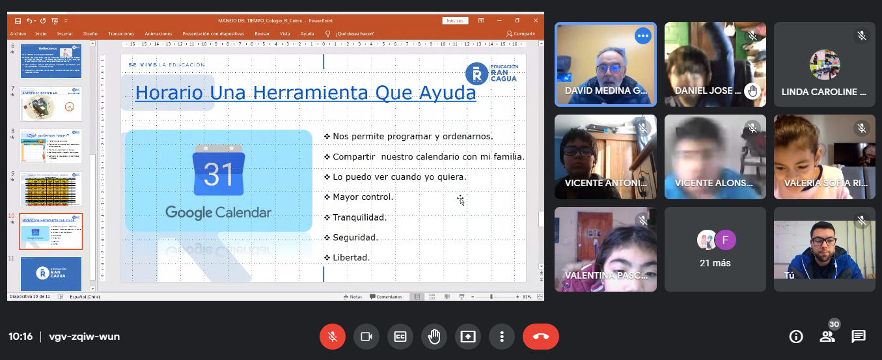The height and width of the screenshot is (360, 882).
Task: Open the Ayuda tab
Action: coord(307,33)
